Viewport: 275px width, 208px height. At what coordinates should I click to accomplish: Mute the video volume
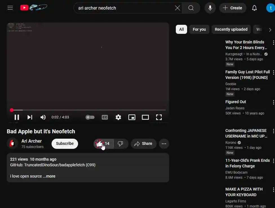(43, 117)
